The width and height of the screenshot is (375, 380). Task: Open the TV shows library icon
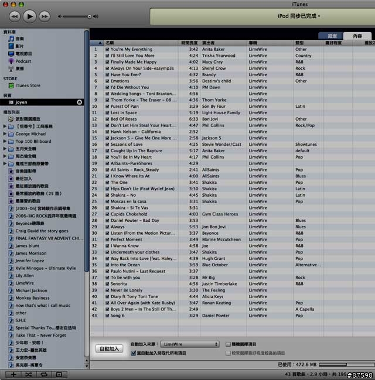(x=11, y=53)
